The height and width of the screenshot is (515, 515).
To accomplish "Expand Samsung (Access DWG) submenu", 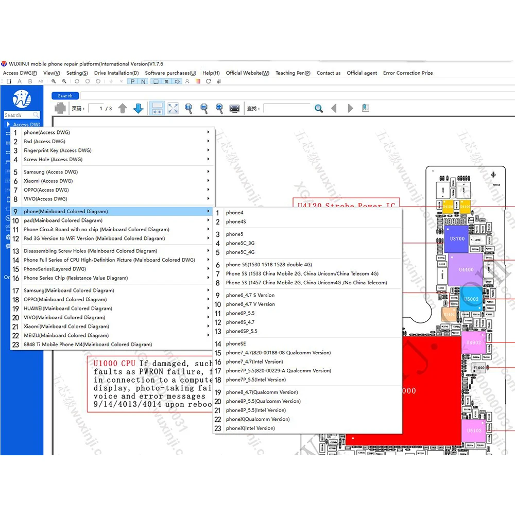I will pyautogui.click(x=113, y=172).
